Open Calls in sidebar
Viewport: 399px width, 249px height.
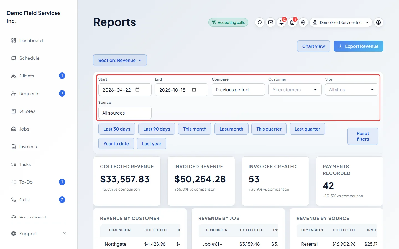click(x=39, y=200)
